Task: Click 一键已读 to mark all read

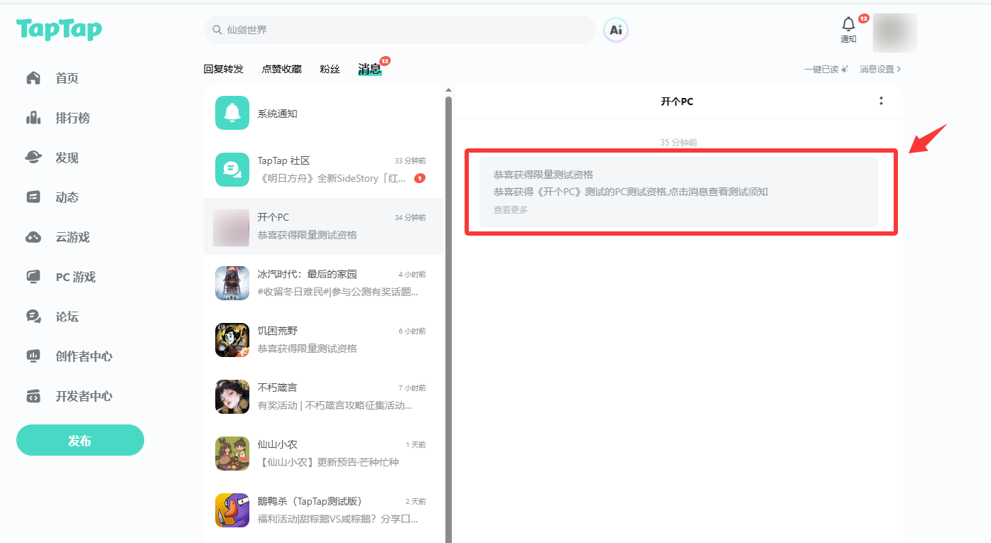Action: point(826,69)
